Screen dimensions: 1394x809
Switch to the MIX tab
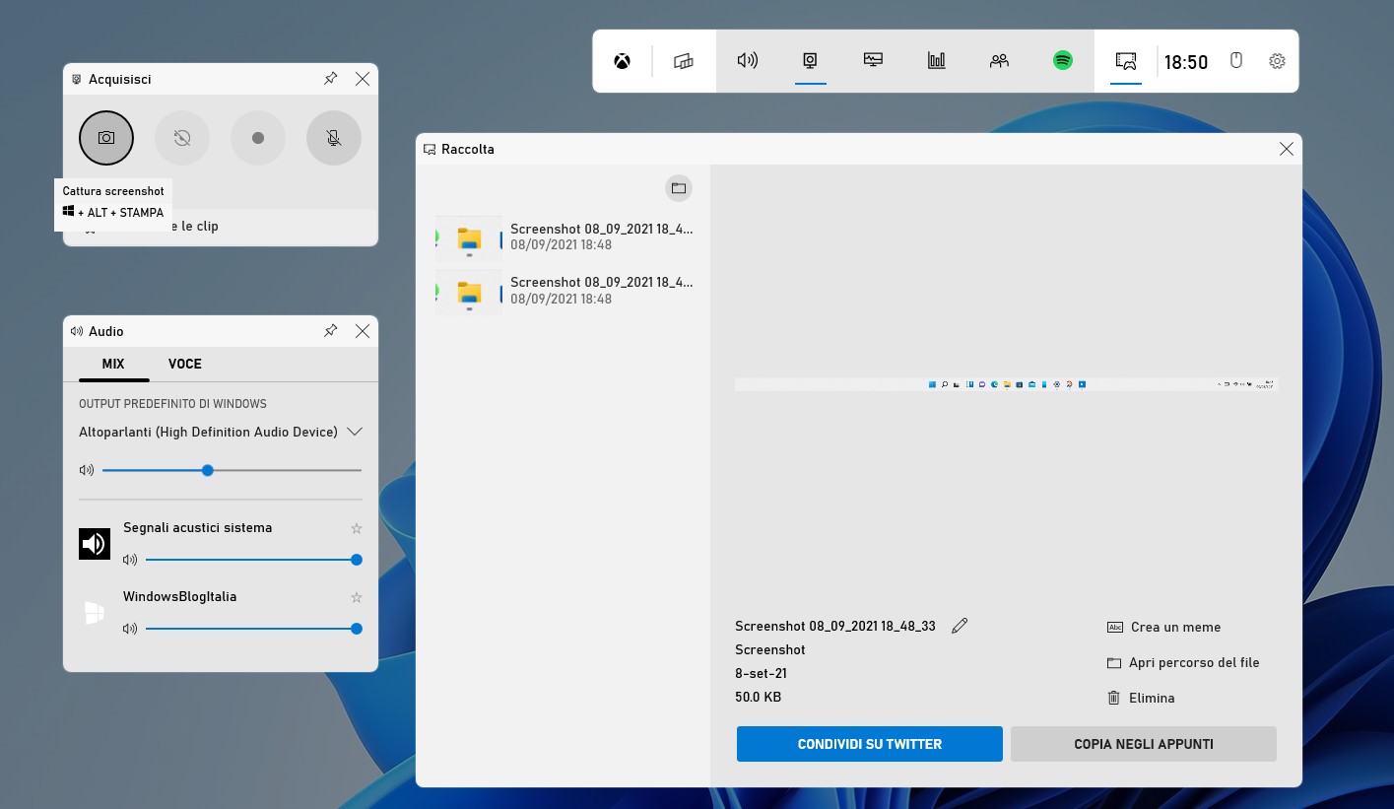click(x=113, y=364)
